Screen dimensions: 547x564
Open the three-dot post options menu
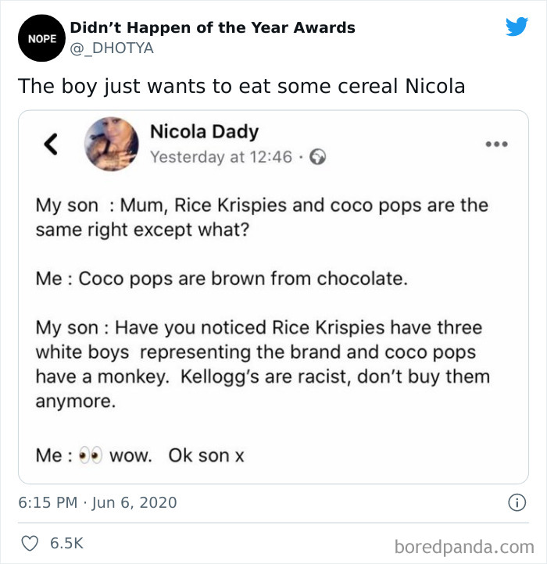[x=495, y=144]
